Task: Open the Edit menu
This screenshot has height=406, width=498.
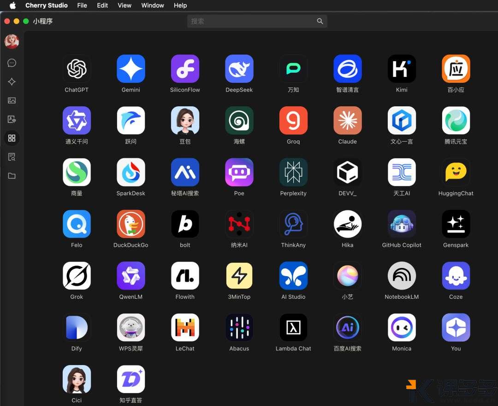Action: pyautogui.click(x=102, y=6)
